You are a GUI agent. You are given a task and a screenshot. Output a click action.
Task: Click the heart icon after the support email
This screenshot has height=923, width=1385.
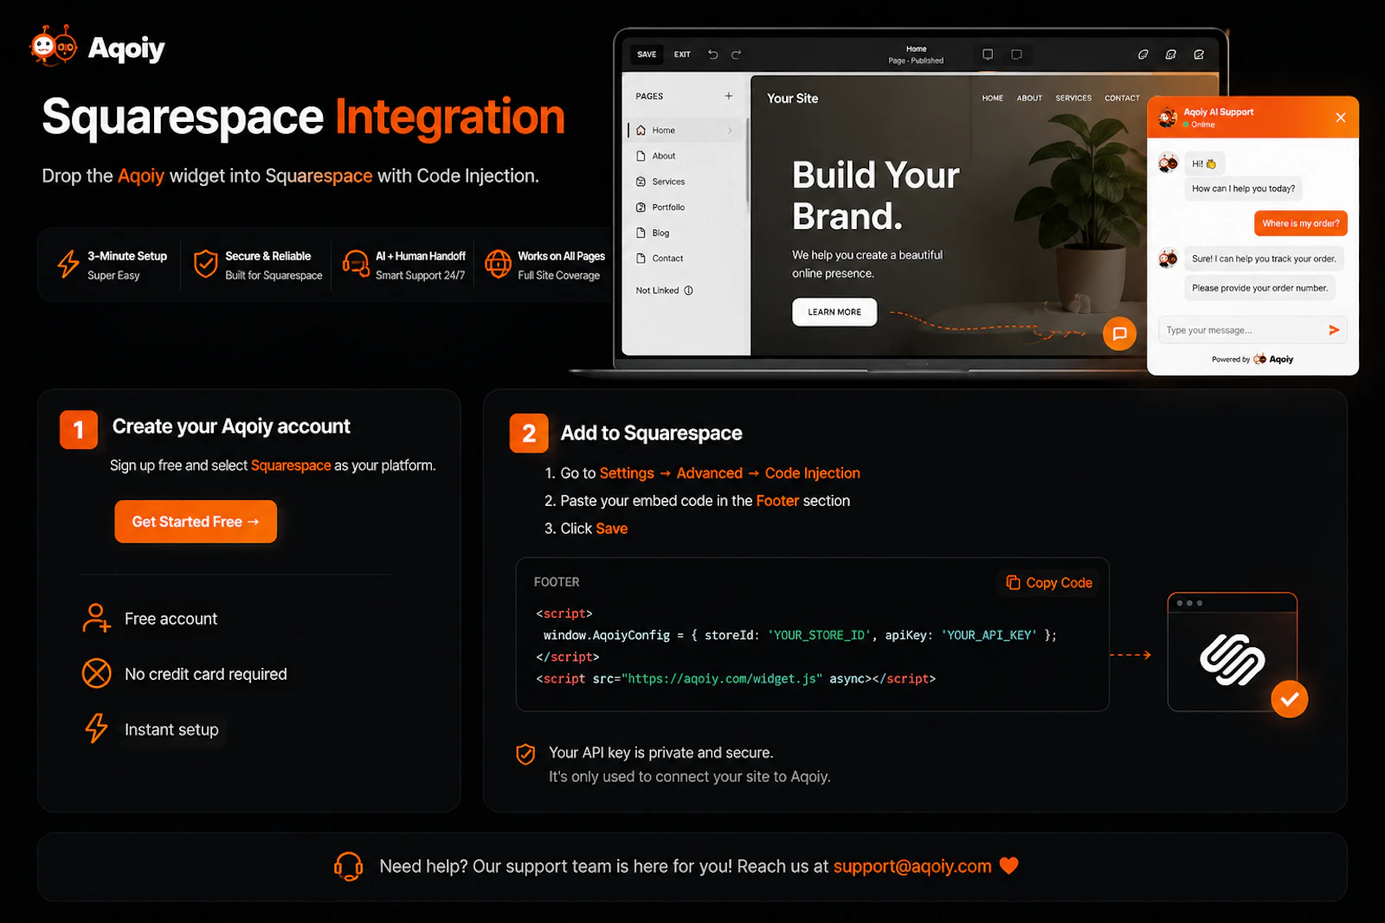tap(1009, 865)
